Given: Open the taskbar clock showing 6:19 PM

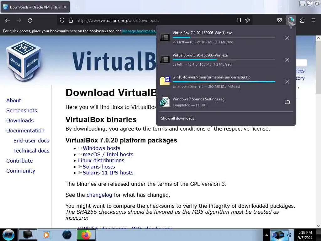Looking at the screenshot, I should [x=305, y=235].
